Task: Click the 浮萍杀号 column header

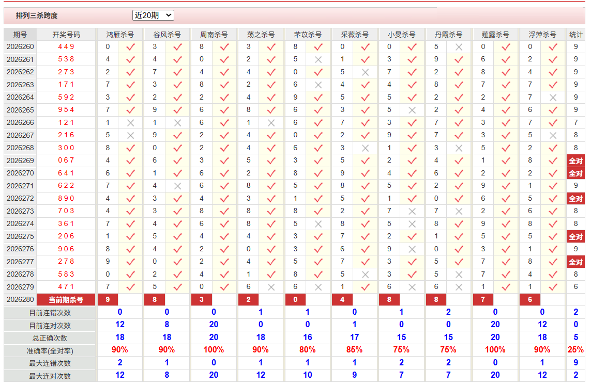Action: click(x=542, y=35)
